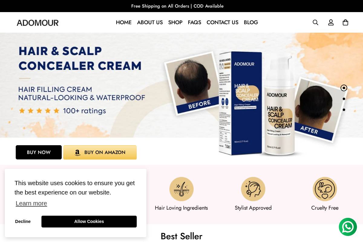Click the Stylist Approved head icon

(253, 189)
